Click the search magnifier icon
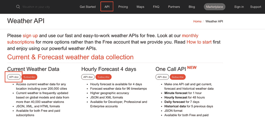The image size is (265, 118). pyautogui.click(x=18, y=7)
